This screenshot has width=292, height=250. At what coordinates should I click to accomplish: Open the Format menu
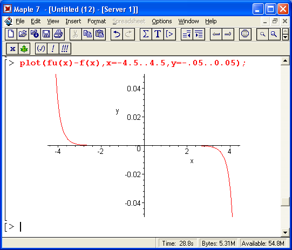tap(97, 21)
